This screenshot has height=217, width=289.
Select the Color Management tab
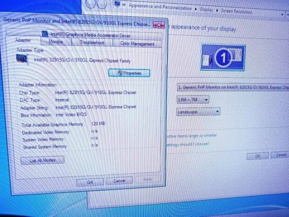pos(137,44)
